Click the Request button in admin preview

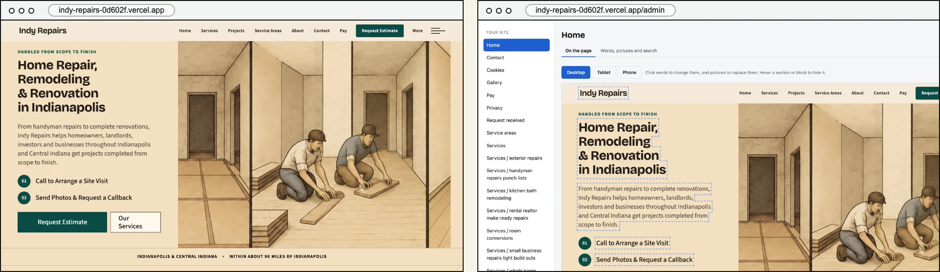pos(927,93)
